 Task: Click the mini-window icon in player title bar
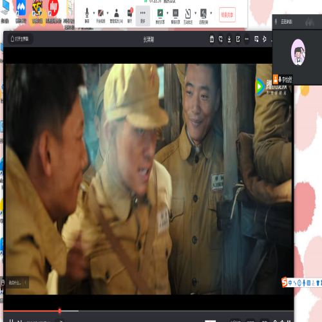point(256,39)
